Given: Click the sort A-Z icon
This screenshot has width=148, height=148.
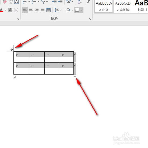Looking at the screenshot, I should click(80, 2).
